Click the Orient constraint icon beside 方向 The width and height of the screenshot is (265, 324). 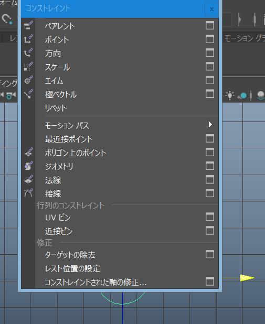(x=28, y=53)
